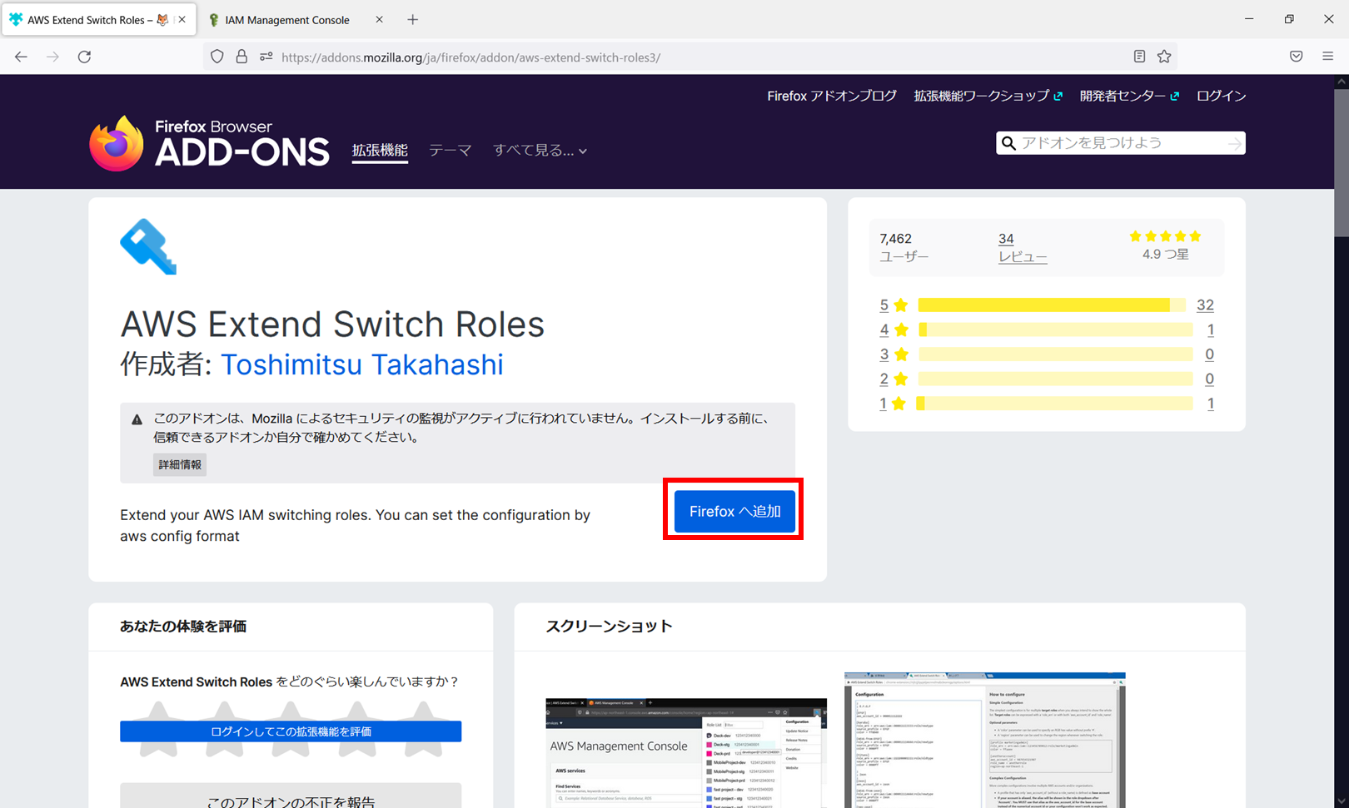Click the blue key add-on icon
Image resolution: width=1349 pixels, height=808 pixels.
[148, 245]
